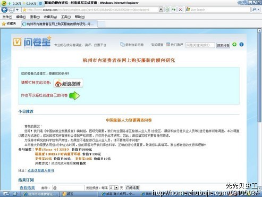The height and width of the screenshot is (197, 262).
Task: Click the blue question mark help icon
Action: [241, 44]
